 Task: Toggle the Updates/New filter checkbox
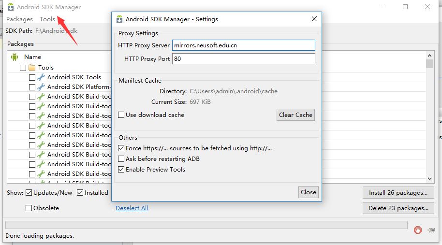click(29, 193)
